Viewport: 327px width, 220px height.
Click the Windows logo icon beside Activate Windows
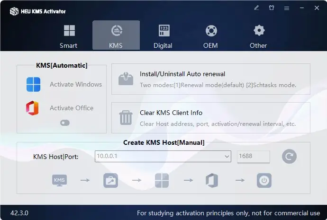click(33, 84)
